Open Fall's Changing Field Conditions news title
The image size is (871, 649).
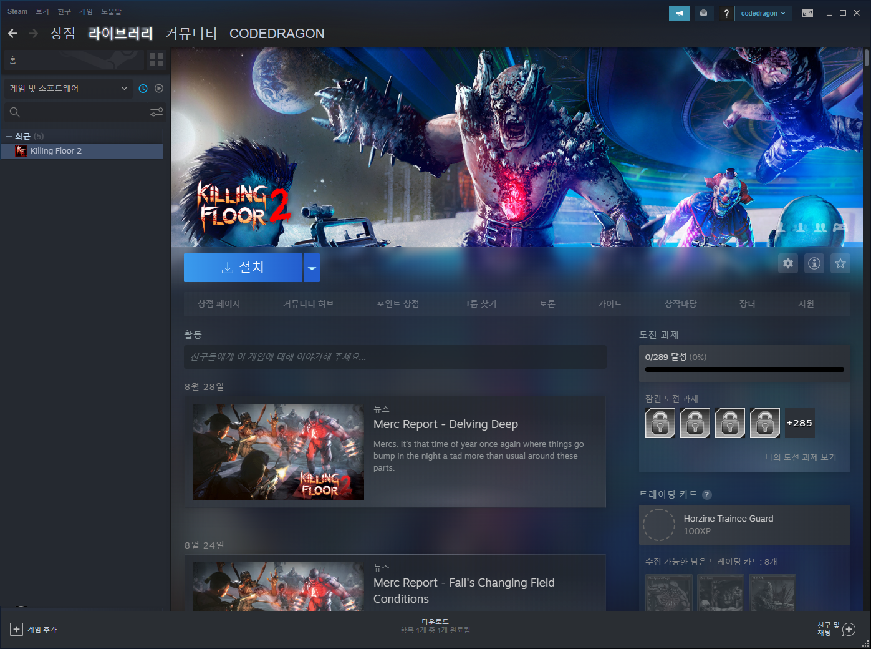pos(464,591)
